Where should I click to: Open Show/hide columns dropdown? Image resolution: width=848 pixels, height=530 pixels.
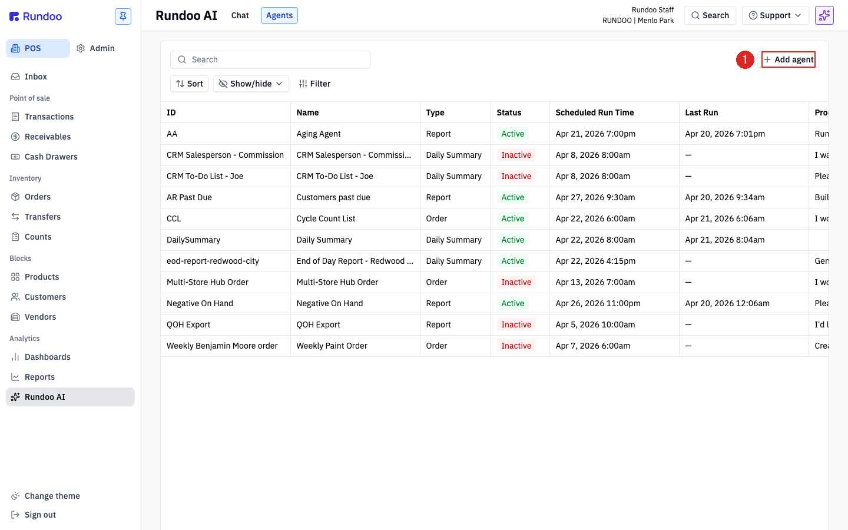click(251, 84)
